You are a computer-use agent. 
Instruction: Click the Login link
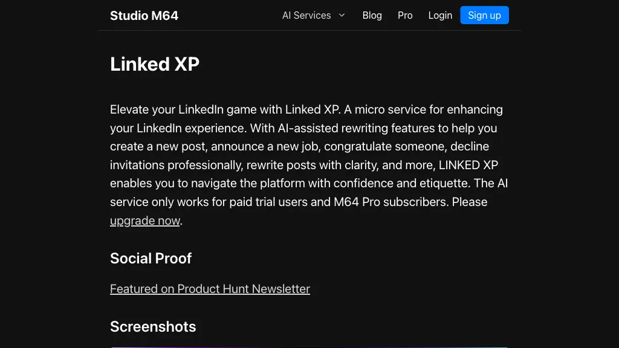click(x=440, y=15)
